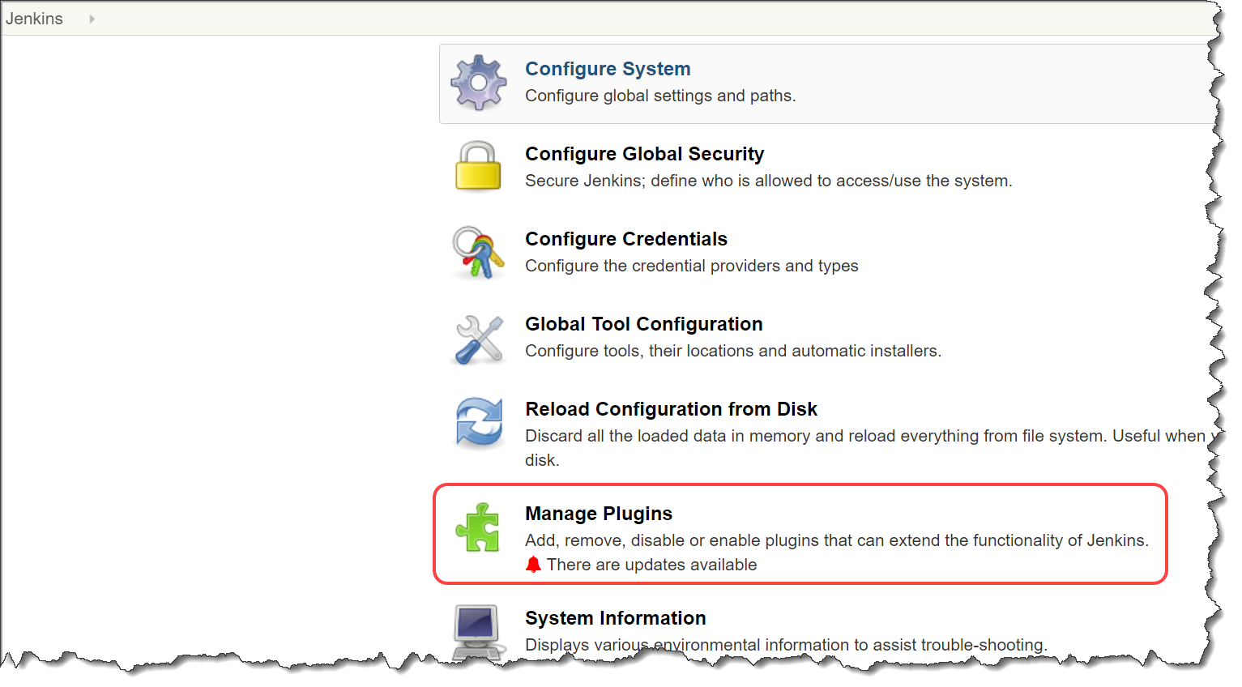
Task: Click the keys icon for Configure Credentials
Action: [478, 252]
